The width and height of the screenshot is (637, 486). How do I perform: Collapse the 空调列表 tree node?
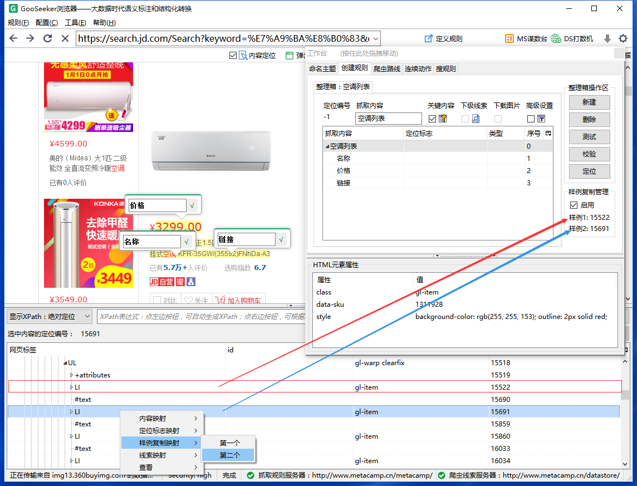click(x=327, y=146)
